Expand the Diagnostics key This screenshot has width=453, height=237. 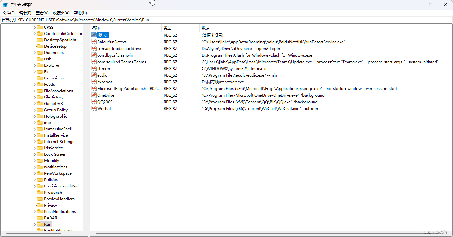point(35,53)
